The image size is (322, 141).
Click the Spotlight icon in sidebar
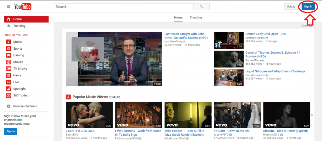(x=8, y=89)
